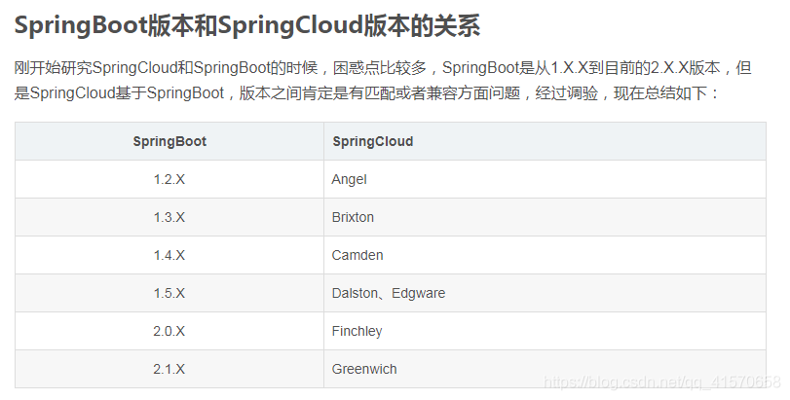Select the SpringBoot column header
The height and width of the screenshot is (400, 790).
pos(169,141)
